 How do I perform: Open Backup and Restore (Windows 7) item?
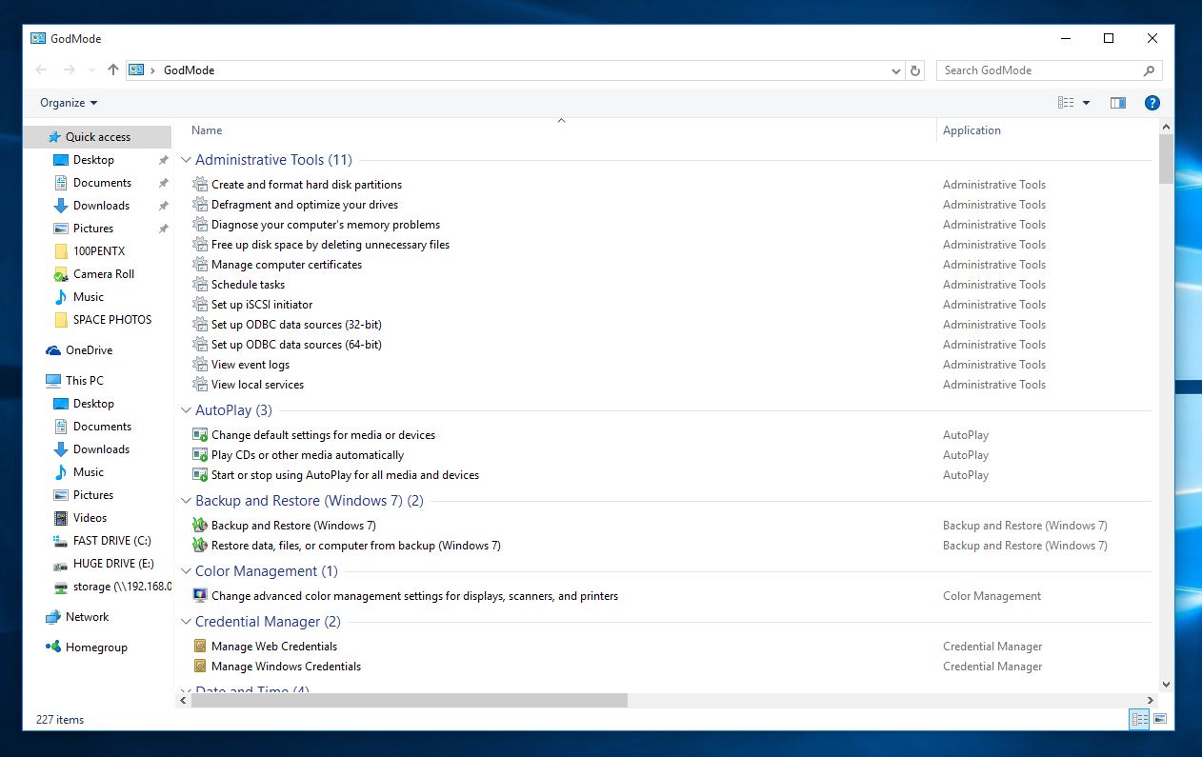(x=293, y=526)
